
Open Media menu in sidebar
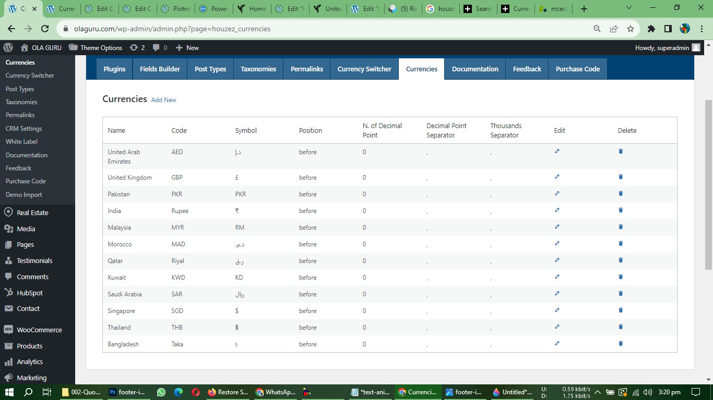point(26,229)
